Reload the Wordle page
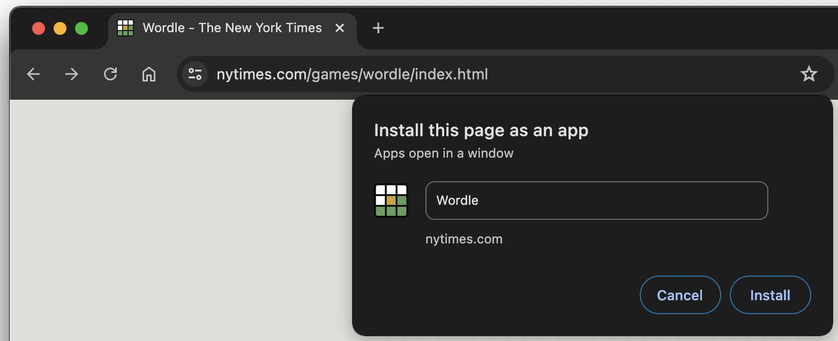The image size is (838, 341). click(110, 74)
